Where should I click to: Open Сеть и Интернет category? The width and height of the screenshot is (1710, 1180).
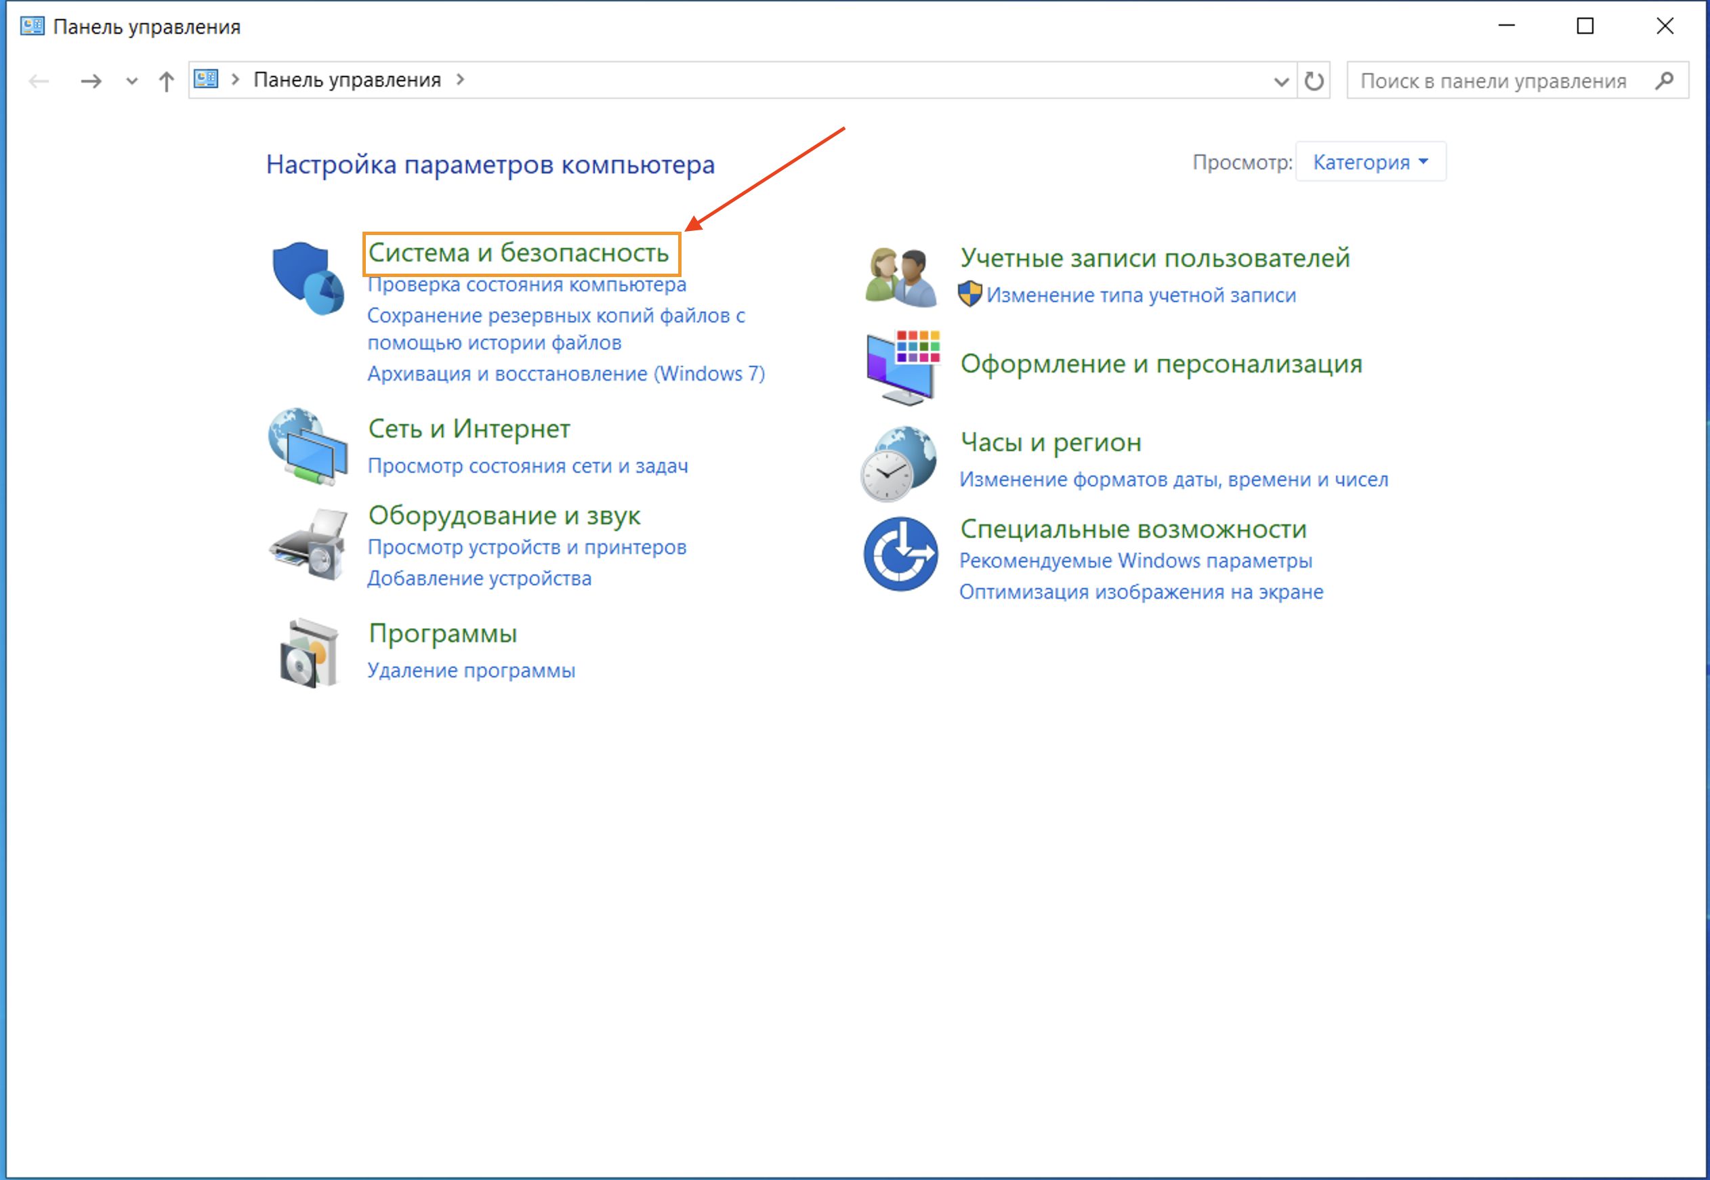[x=470, y=429]
